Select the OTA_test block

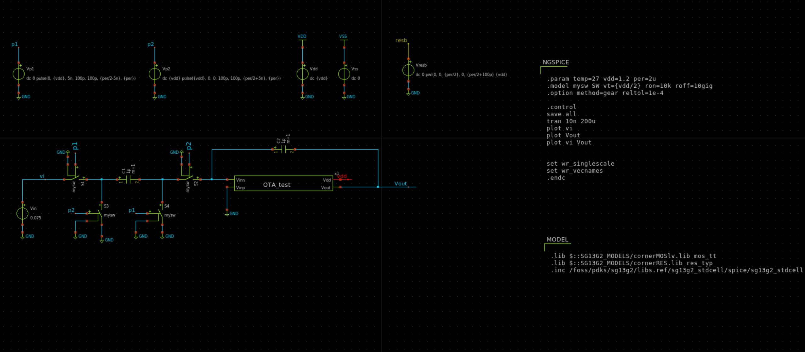283,184
